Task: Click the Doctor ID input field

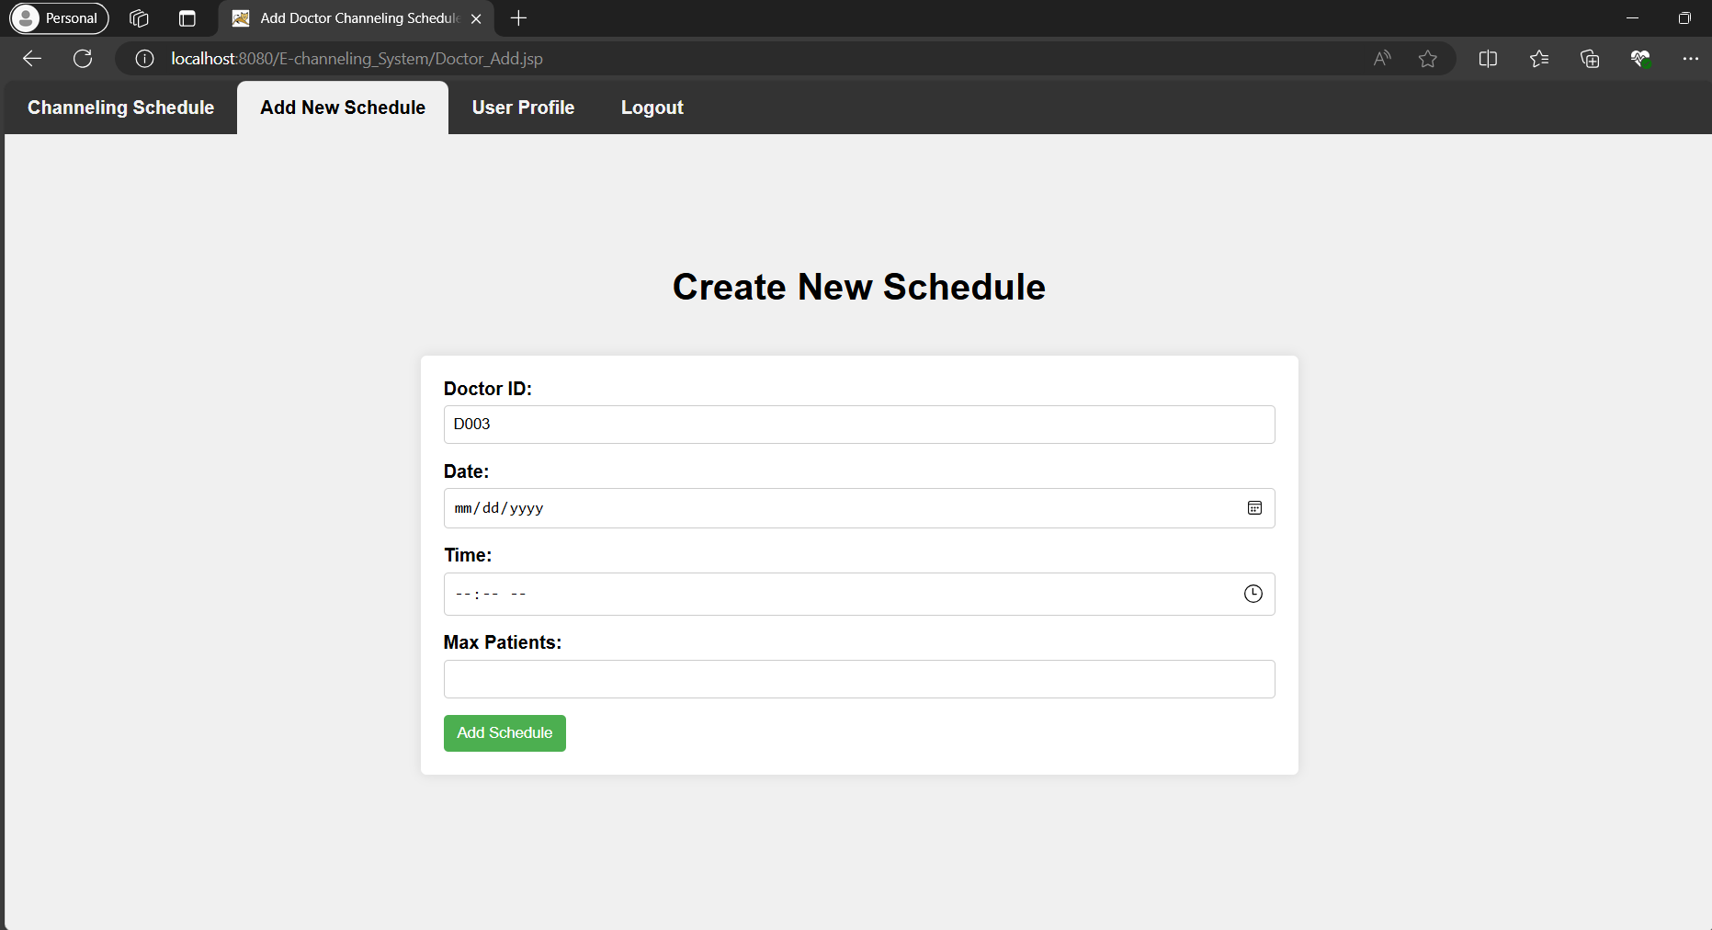Action: (x=858, y=425)
